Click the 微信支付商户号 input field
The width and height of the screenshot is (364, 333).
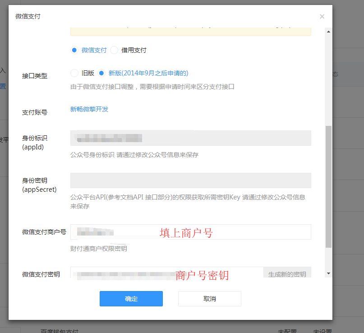[191, 232]
